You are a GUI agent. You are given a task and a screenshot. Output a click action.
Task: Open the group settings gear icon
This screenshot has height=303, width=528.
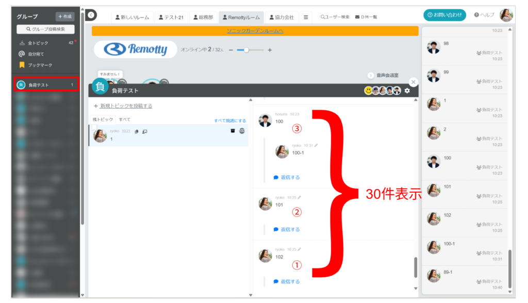407,91
